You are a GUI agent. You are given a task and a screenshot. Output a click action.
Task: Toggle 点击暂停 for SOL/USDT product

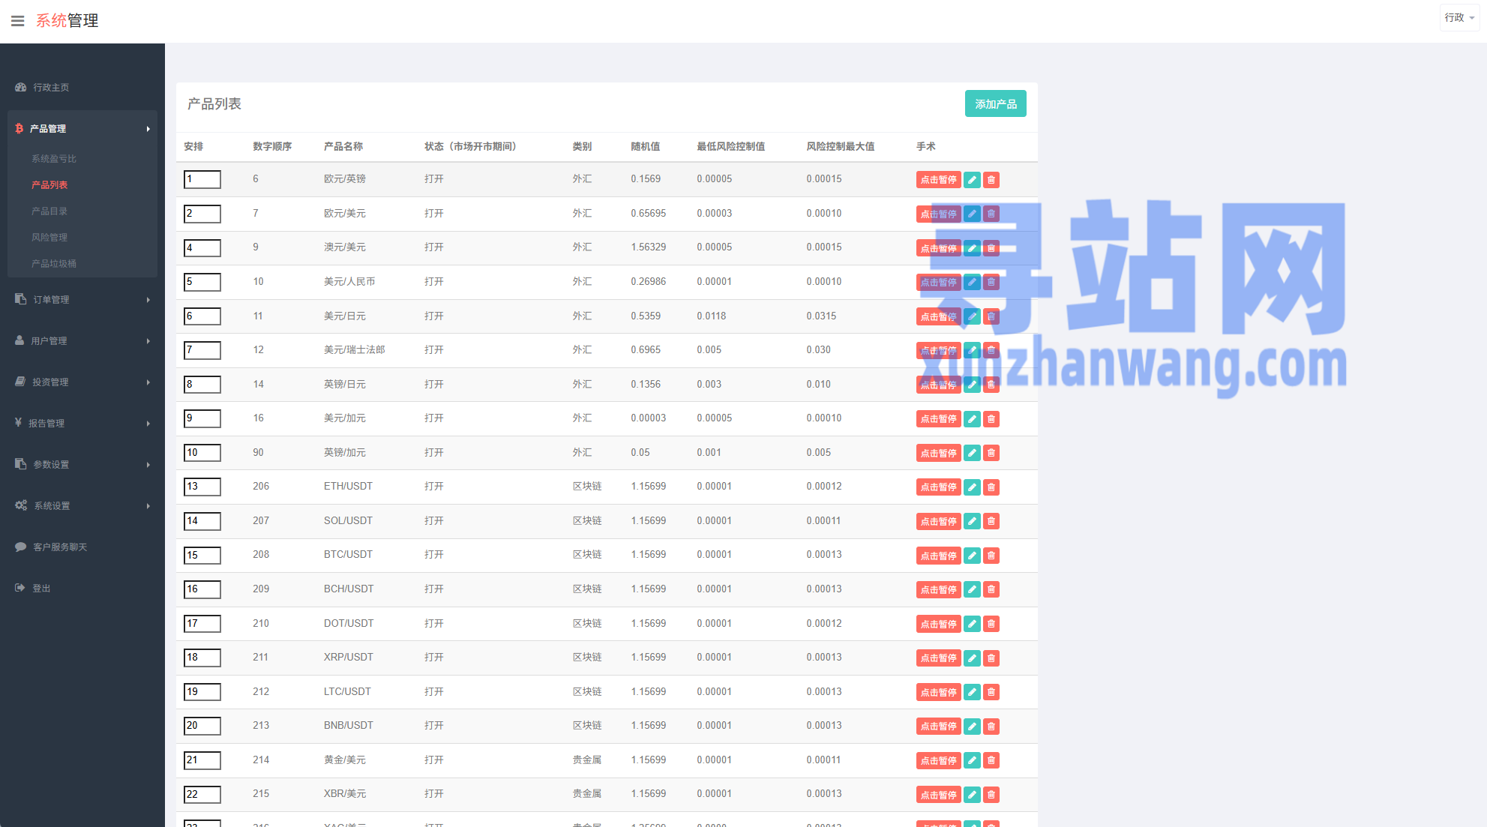pyautogui.click(x=938, y=521)
